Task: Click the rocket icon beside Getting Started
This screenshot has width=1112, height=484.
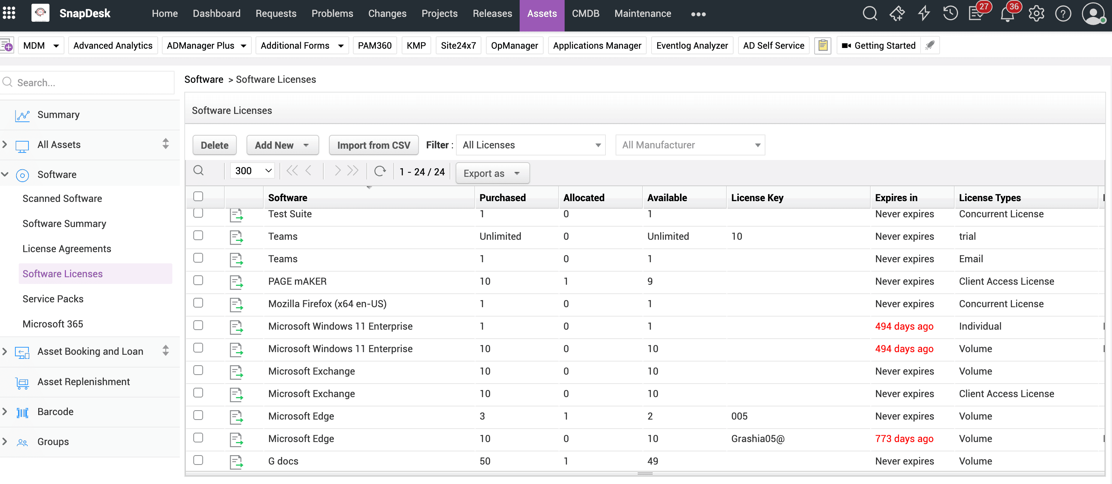Action: [930, 45]
